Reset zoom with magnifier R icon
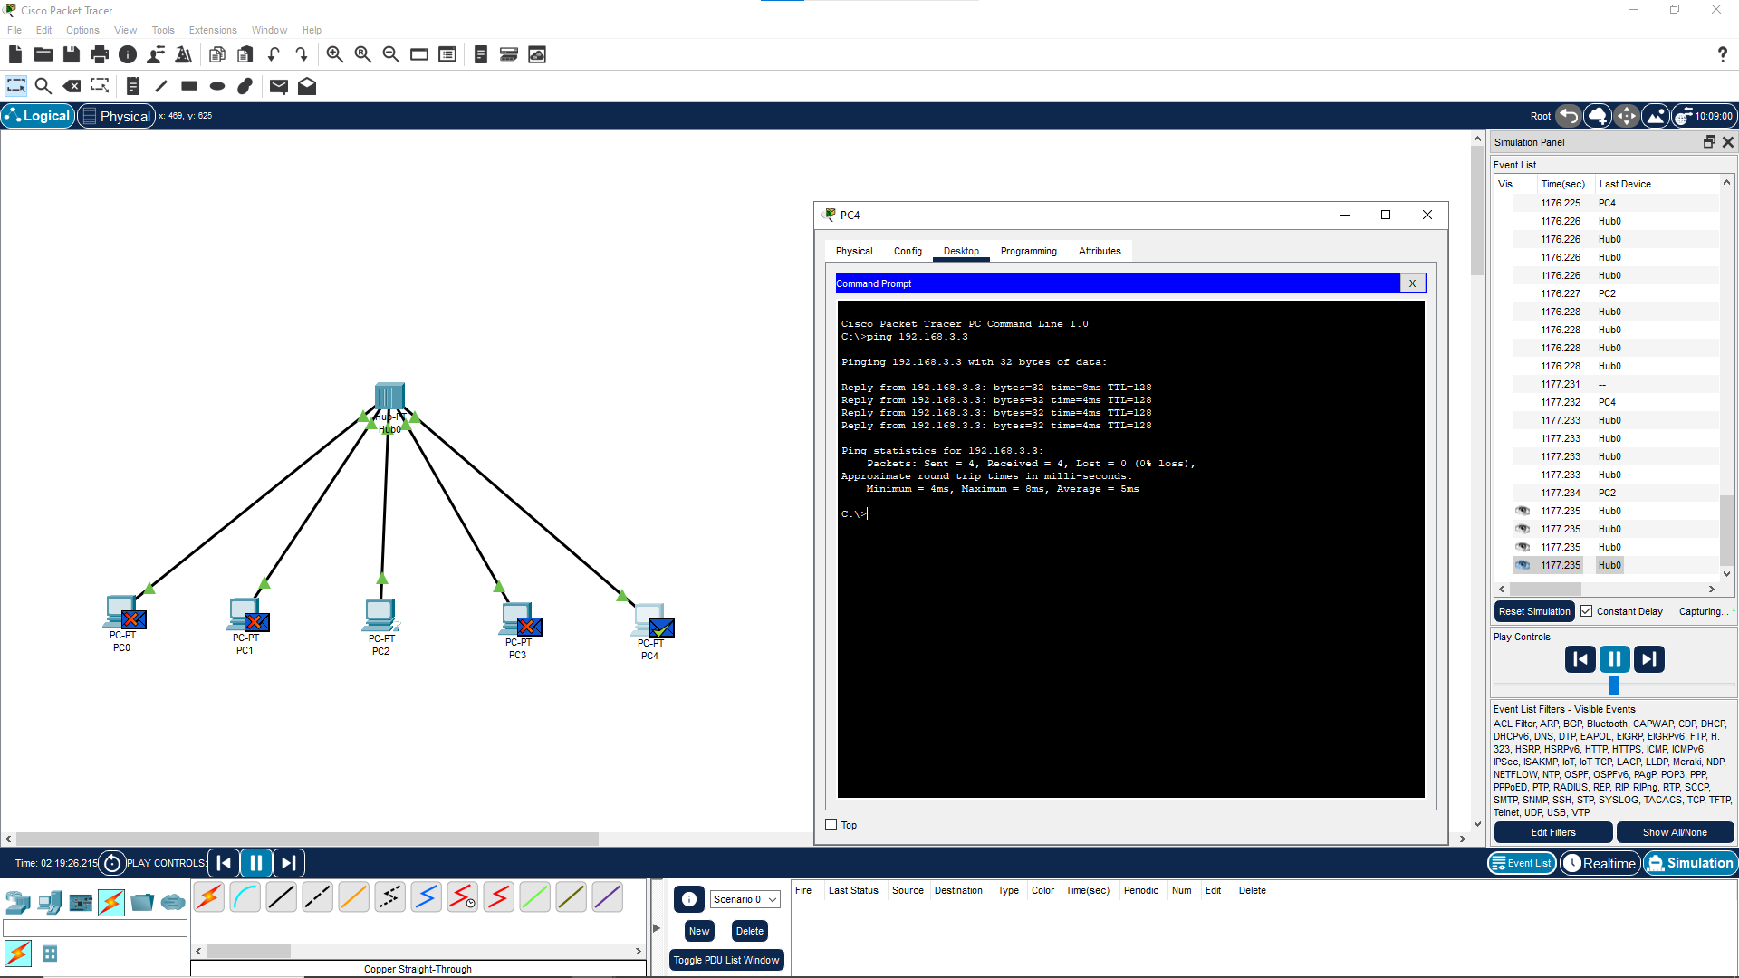Image resolution: width=1739 pixels, height=978 pixels. pos(363,55)
